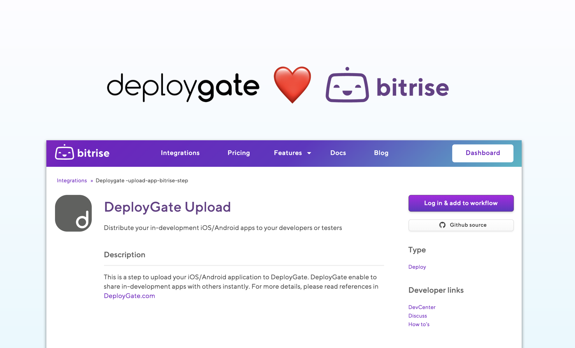This screenshot has width=575, height=348.
Task: Visit the Blog
Action: click(381, 153)
